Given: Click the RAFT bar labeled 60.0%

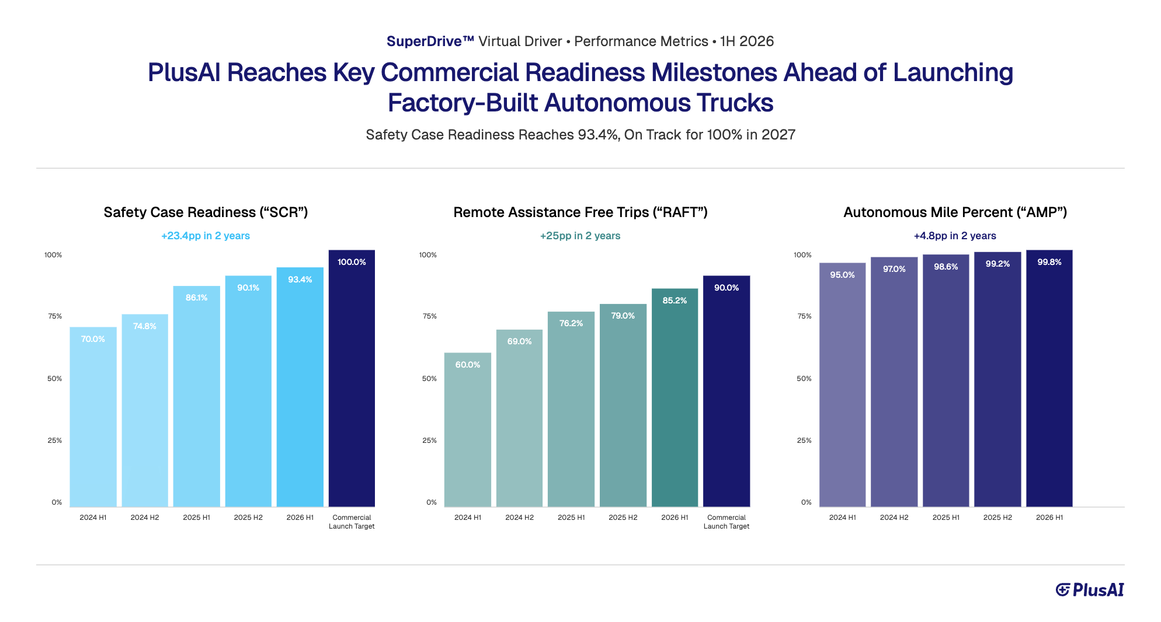Looking at the screenshot, I should [x=468, y=429].
